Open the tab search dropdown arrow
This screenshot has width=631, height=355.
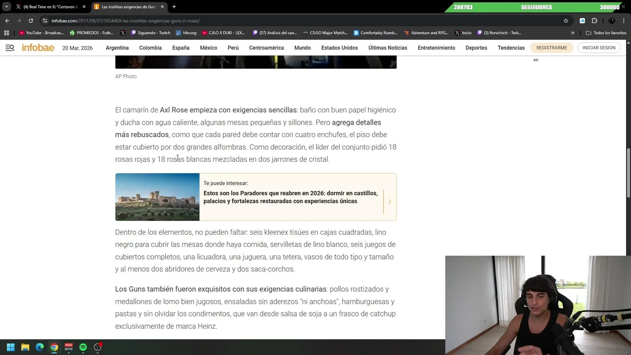[x=6, y=7]
